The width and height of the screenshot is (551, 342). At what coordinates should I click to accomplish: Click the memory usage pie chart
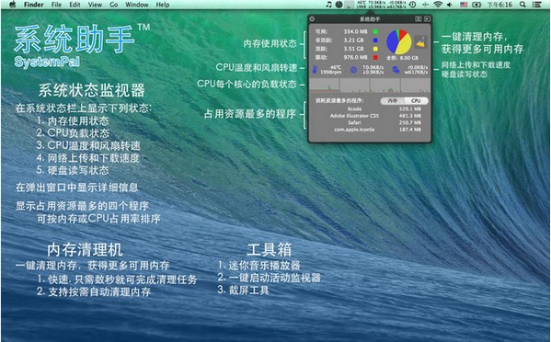pos(399,42)
